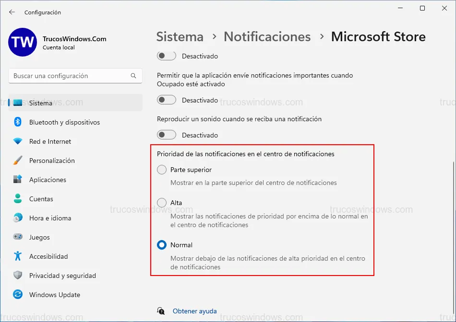Open the Windows Update icon
The width and height of the screenshot is (456, 322).
(x=18, y=295)
